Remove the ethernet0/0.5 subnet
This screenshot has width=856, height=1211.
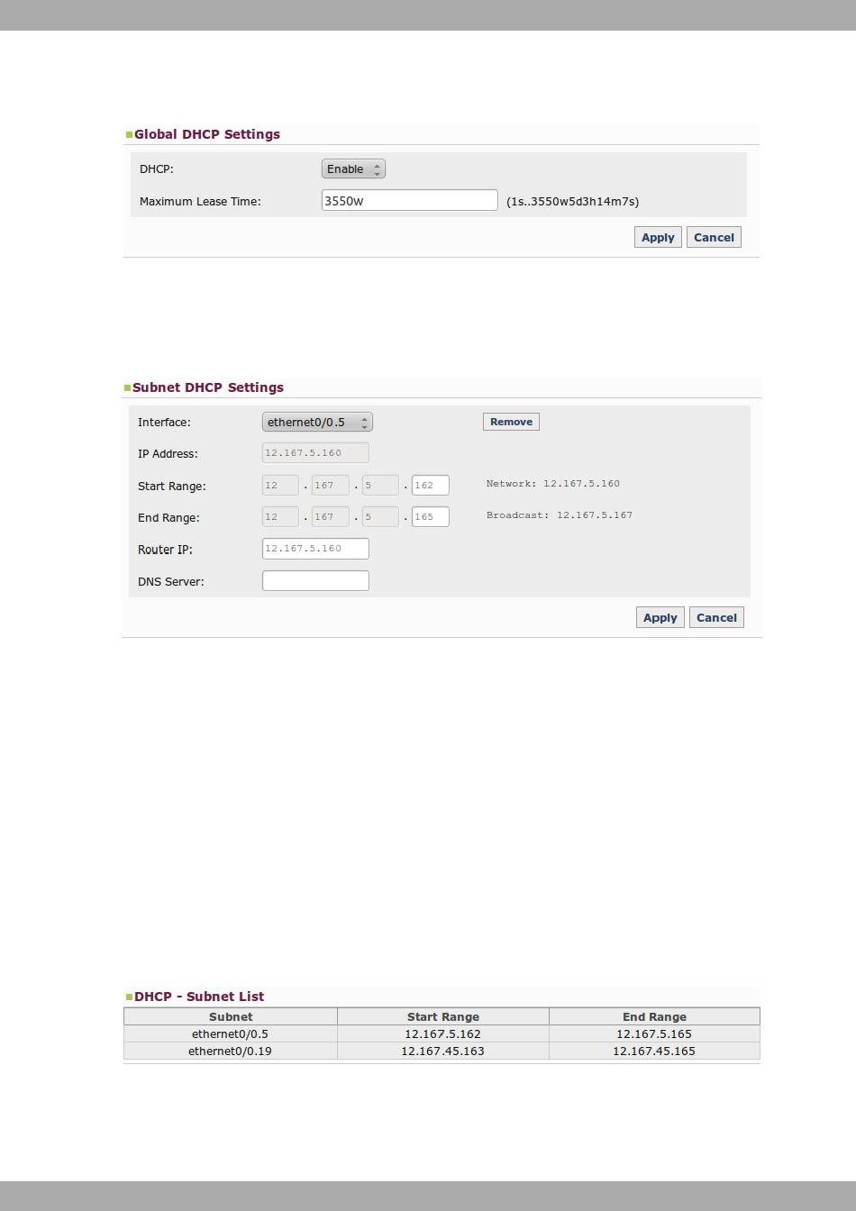coord(511,422)
